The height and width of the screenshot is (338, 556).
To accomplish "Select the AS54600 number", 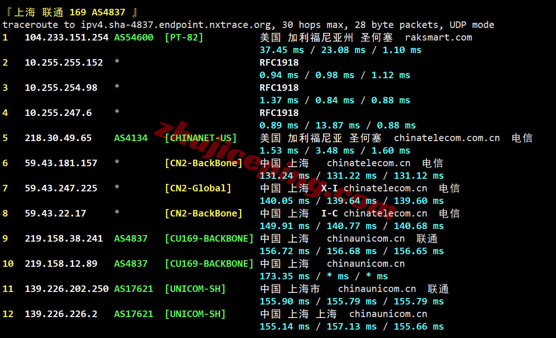I will (x=134, y=38).
